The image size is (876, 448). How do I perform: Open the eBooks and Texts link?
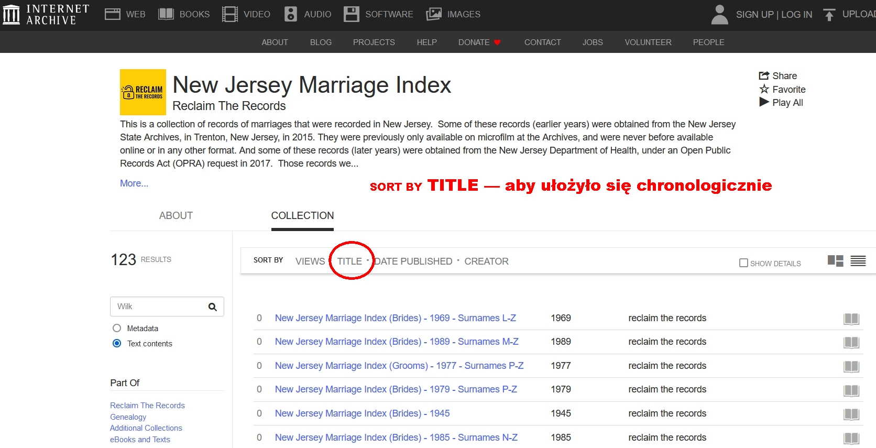click(x=140, y=440)
